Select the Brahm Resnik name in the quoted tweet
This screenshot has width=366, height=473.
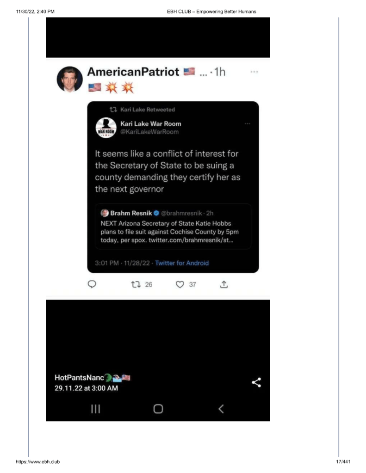click(128, 213)
